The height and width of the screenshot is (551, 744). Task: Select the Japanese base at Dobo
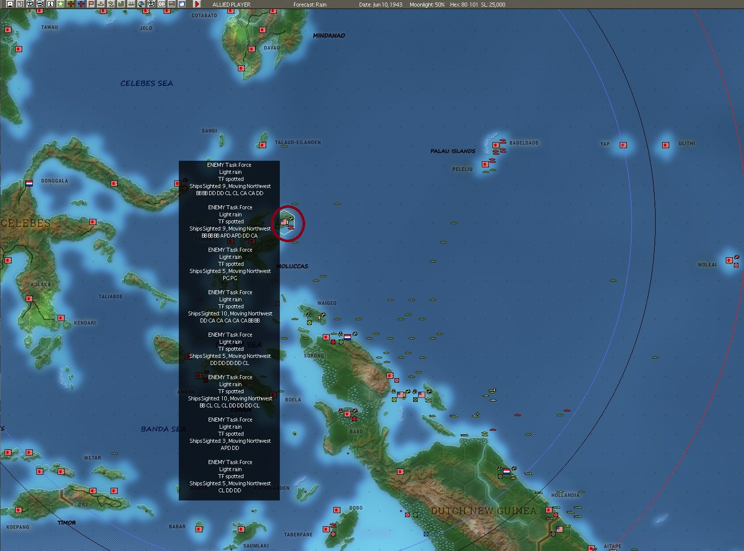pos(337,510)
